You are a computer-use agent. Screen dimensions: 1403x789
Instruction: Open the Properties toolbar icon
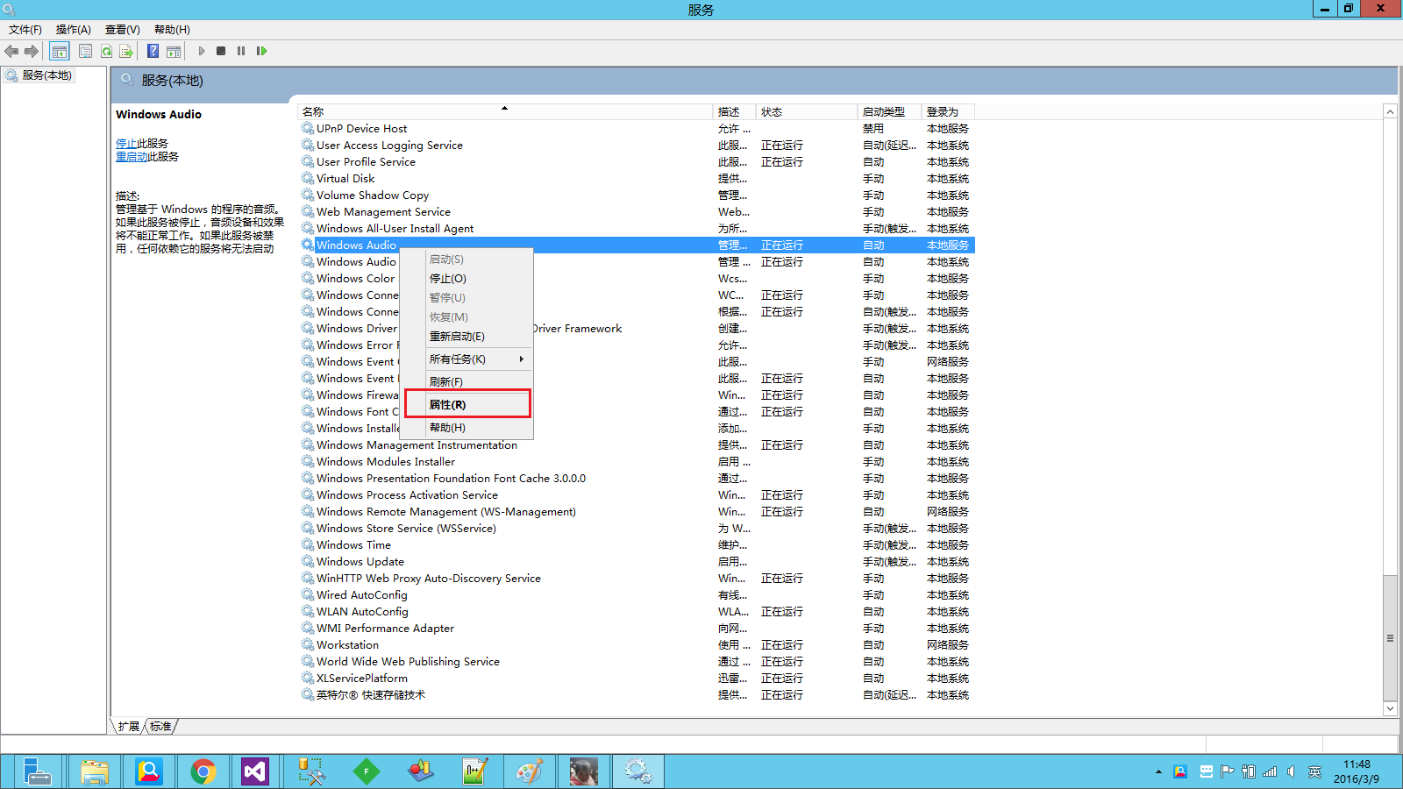click(x=85, y=51)
